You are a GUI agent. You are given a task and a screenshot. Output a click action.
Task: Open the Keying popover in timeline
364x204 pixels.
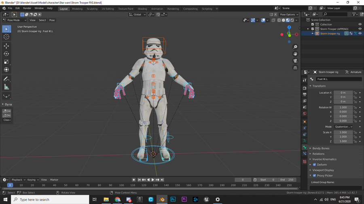[33, 180]
